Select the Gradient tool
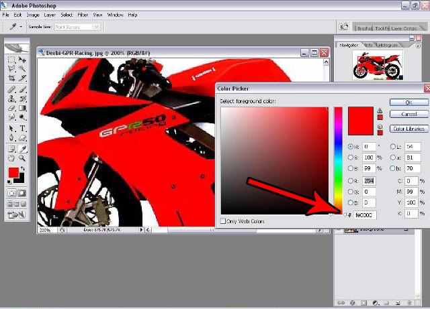The image size is (430, 309). [22, 108]
